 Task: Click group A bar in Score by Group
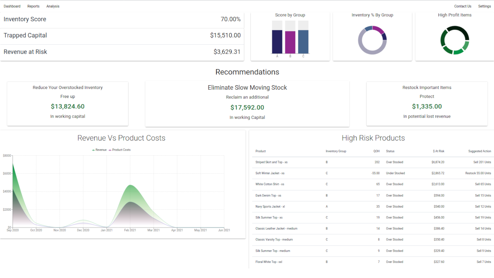click(x=277, y=42)
